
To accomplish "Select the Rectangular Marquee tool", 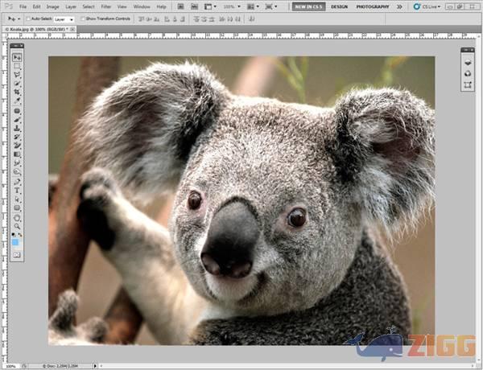I will click(17, 66).
